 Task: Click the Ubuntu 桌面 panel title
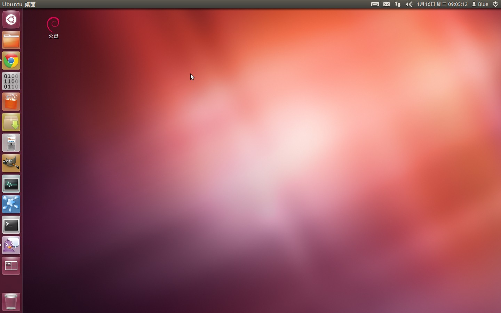(19, 4)
